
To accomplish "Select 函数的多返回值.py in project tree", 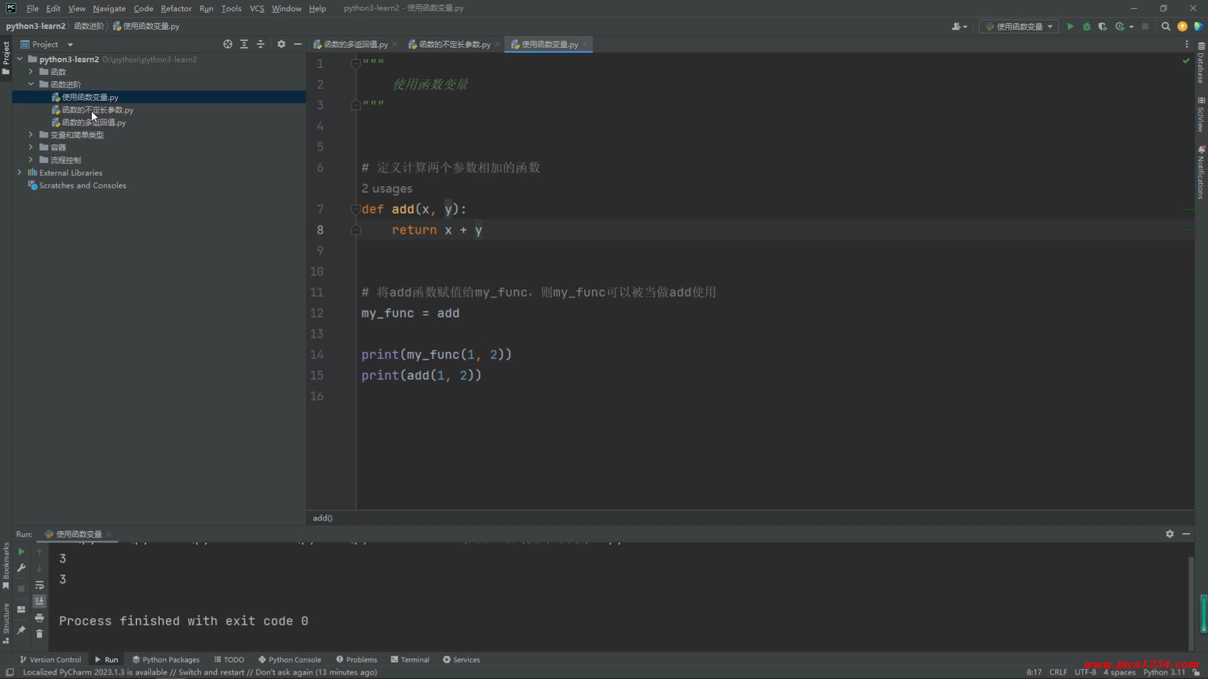I will [94, 122].
